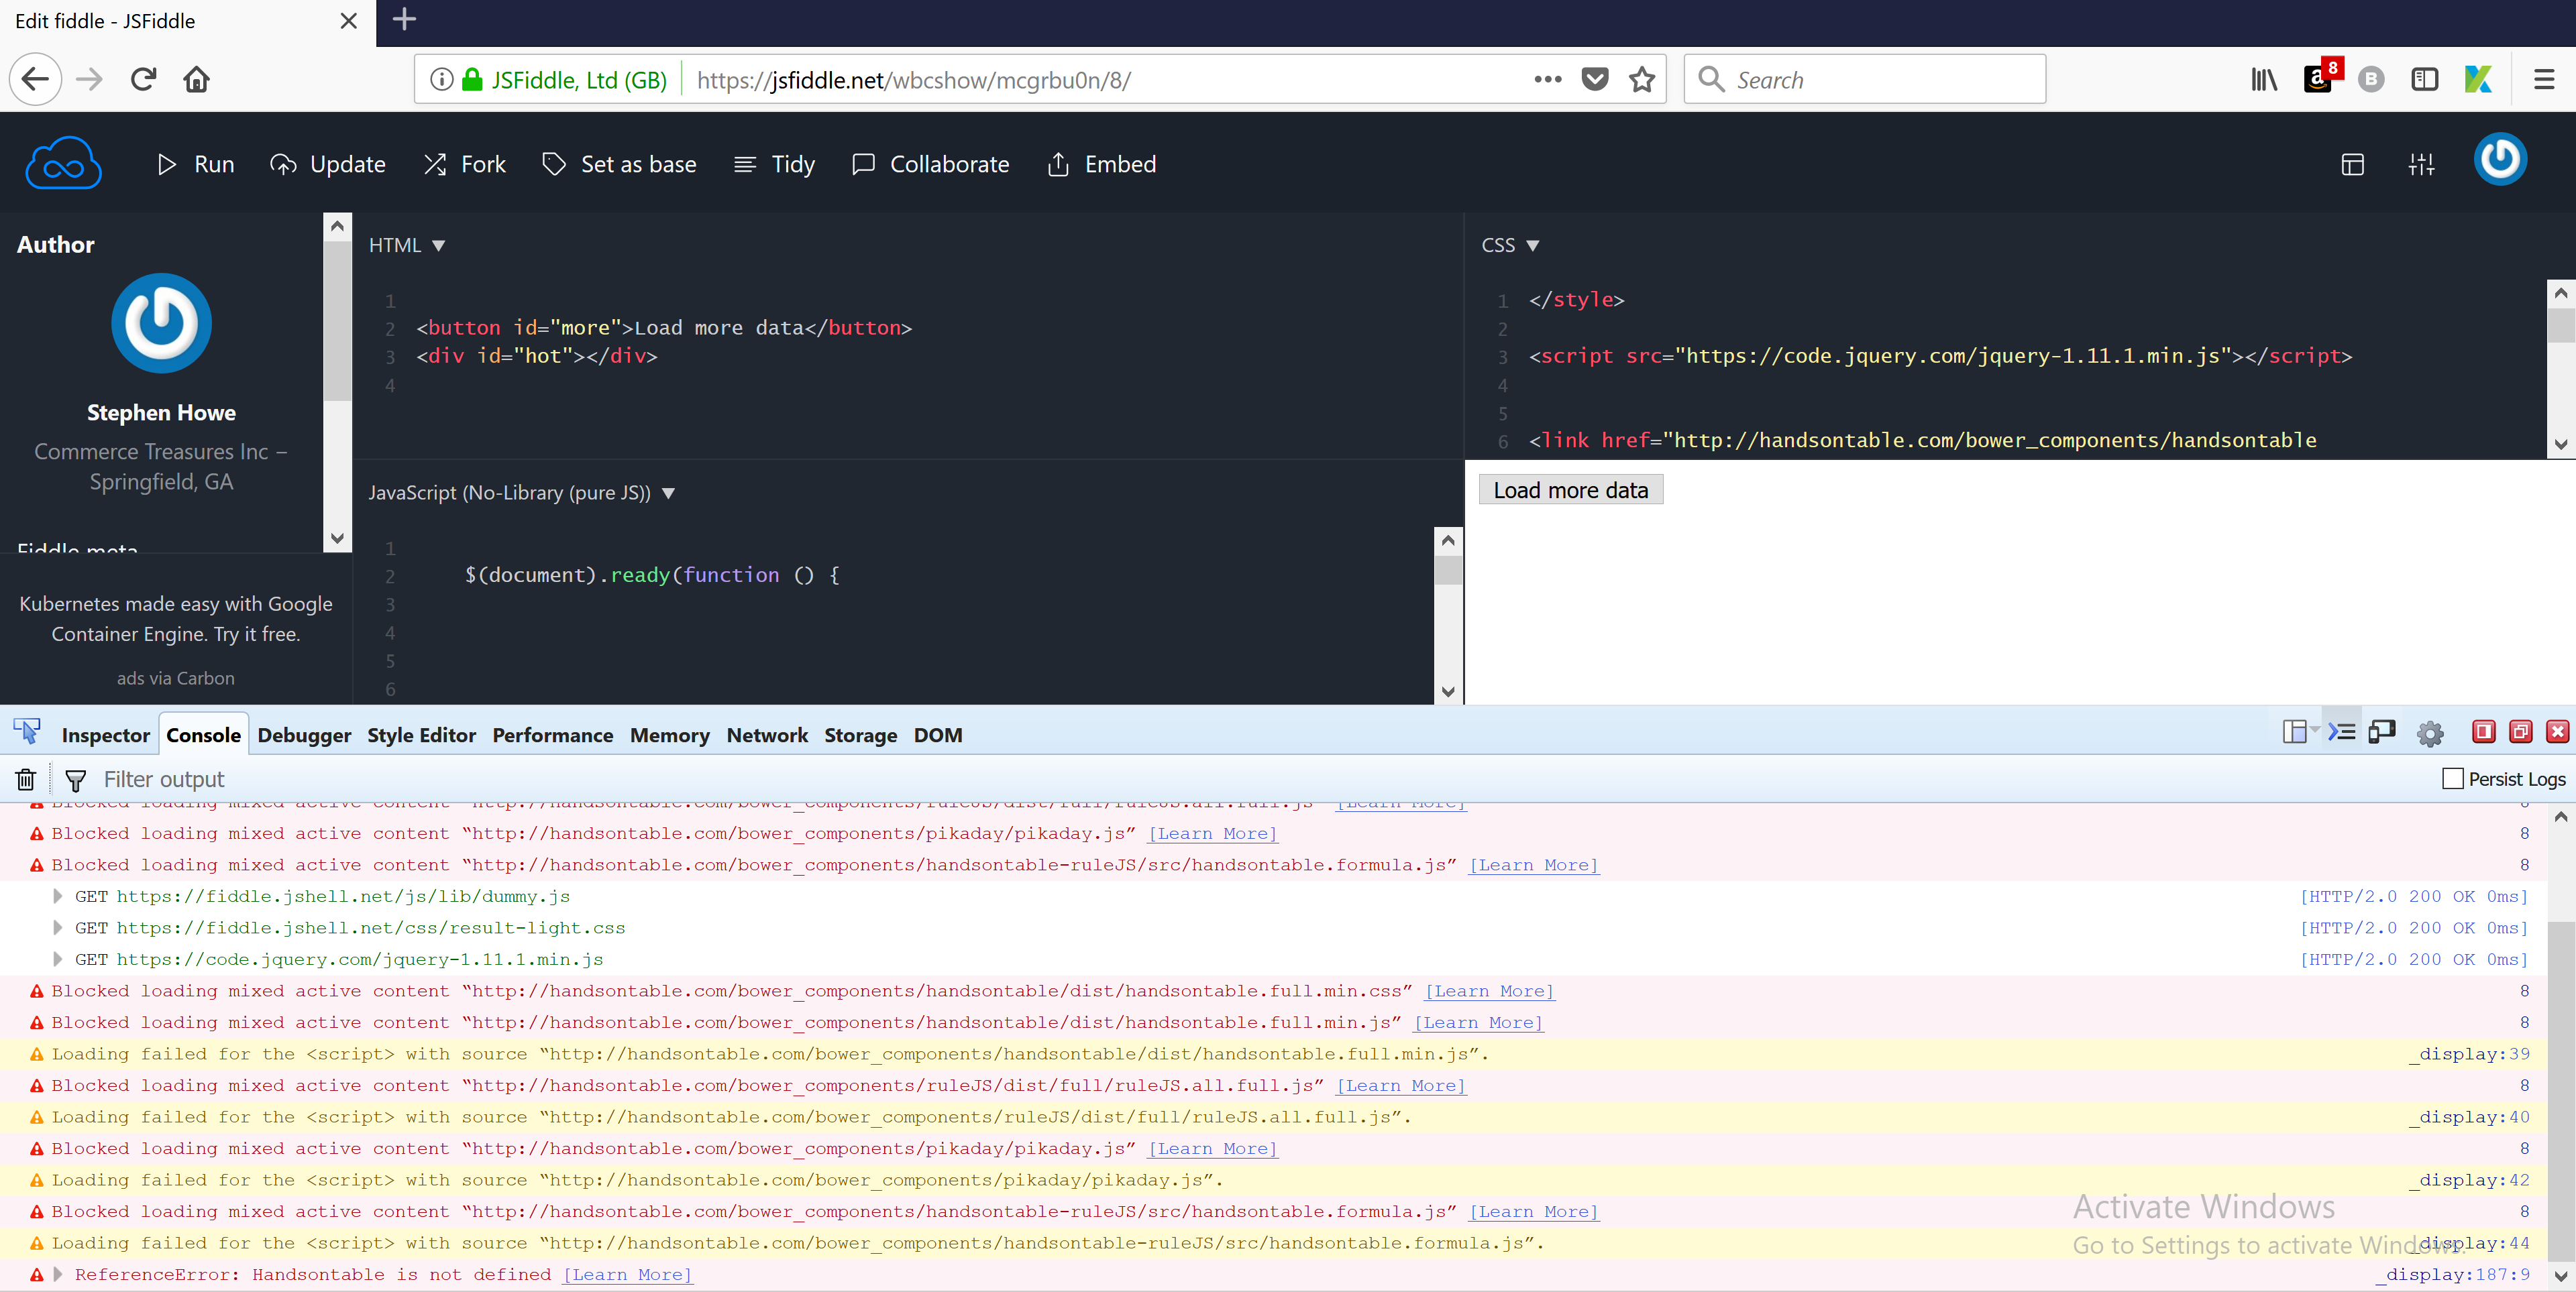Click the Tidy code icon
Screen dimensions: 2576x1292
(x=744, y=164)
